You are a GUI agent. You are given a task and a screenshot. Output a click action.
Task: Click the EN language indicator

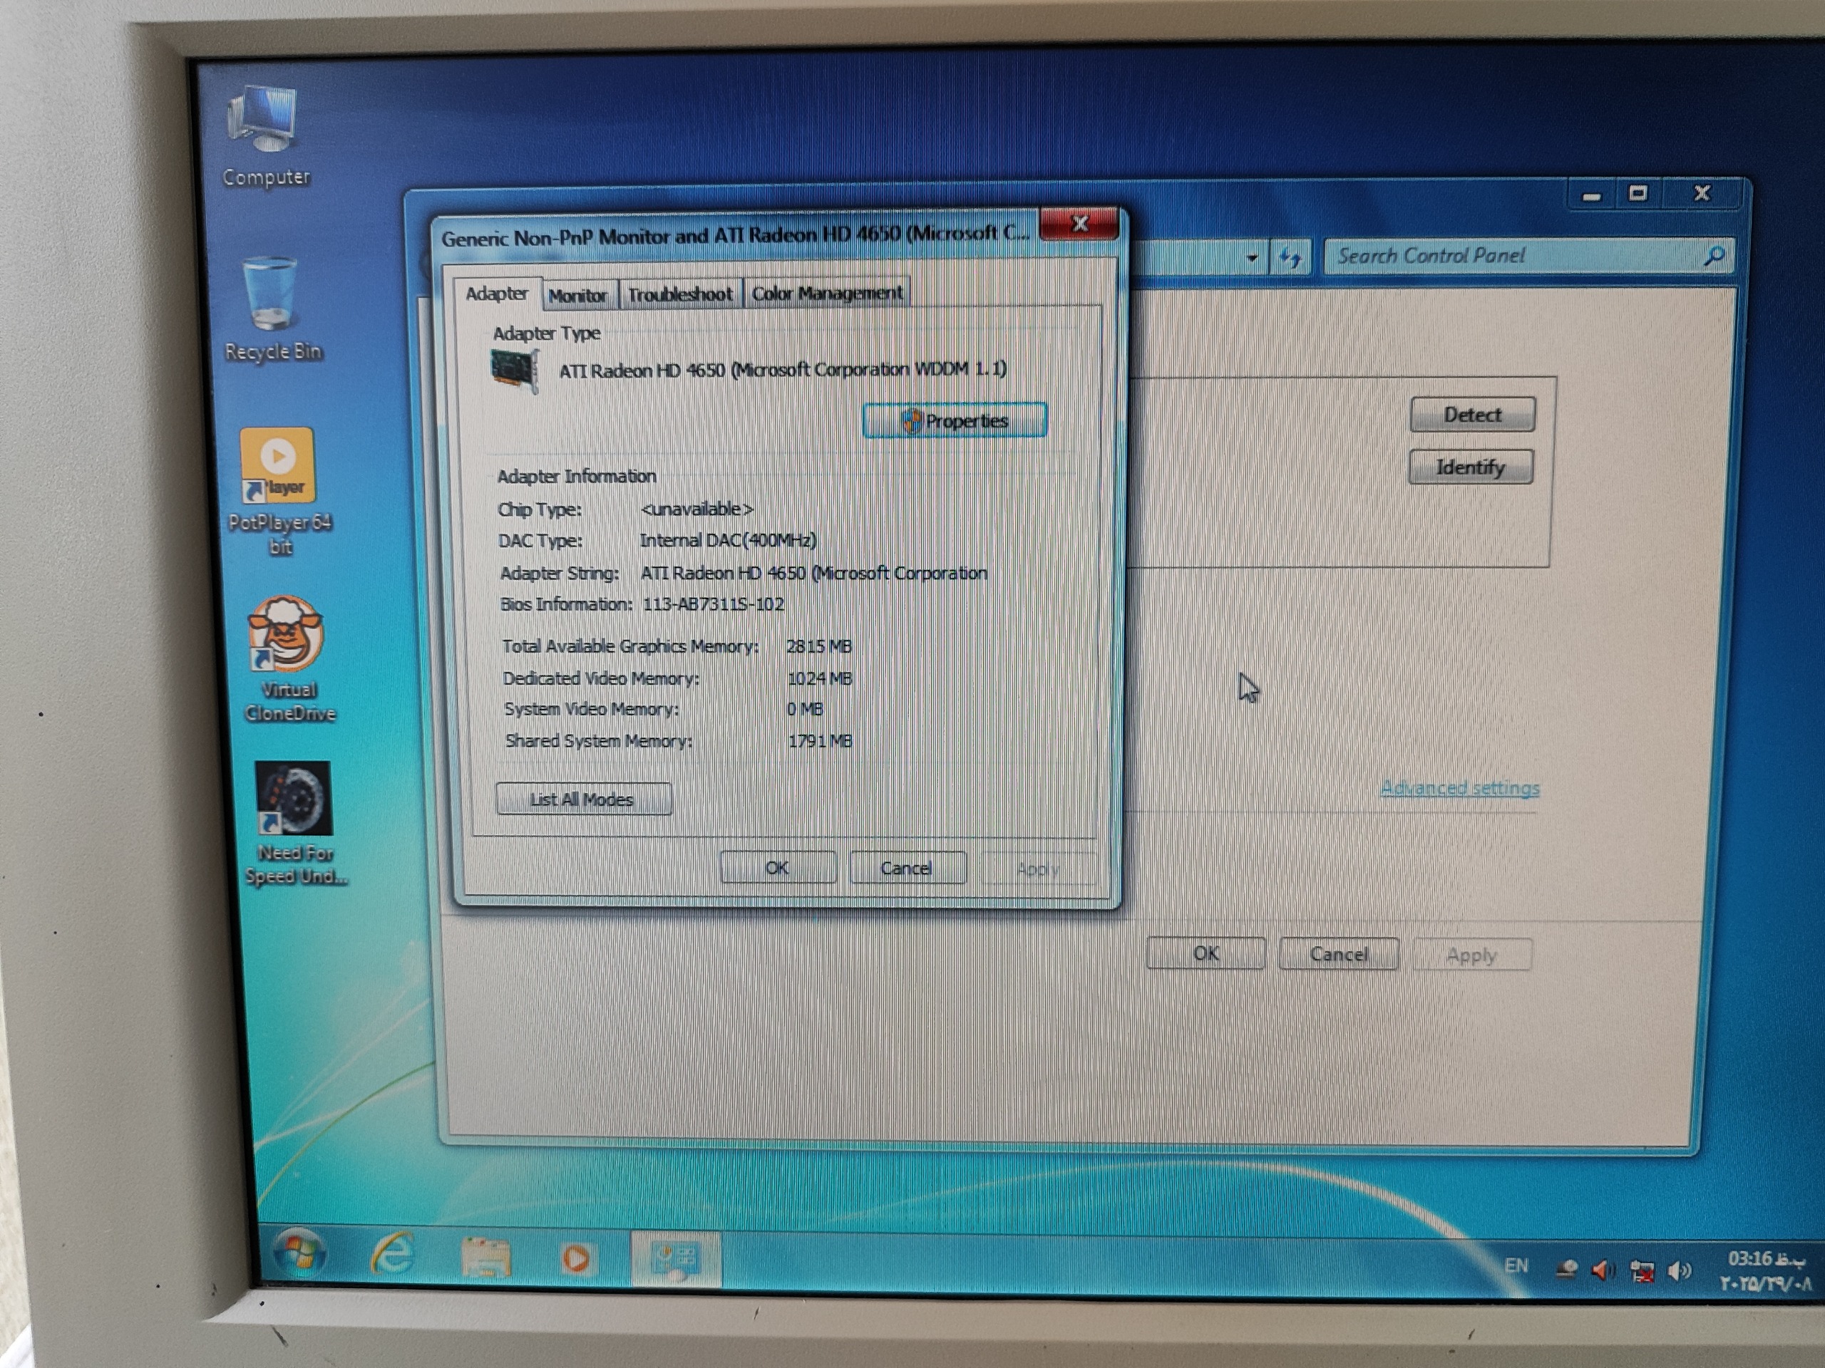1516,1265
